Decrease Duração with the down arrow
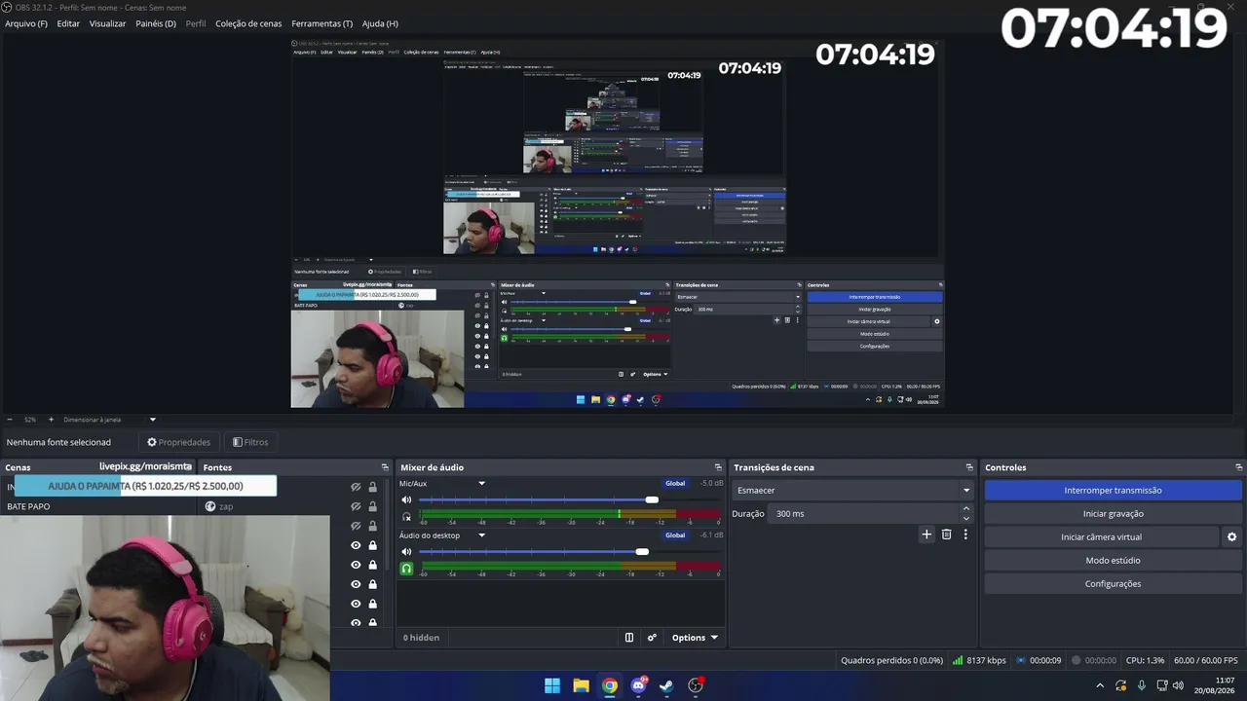This screenshot has width=1247, height=701. [x=966, y=518]
